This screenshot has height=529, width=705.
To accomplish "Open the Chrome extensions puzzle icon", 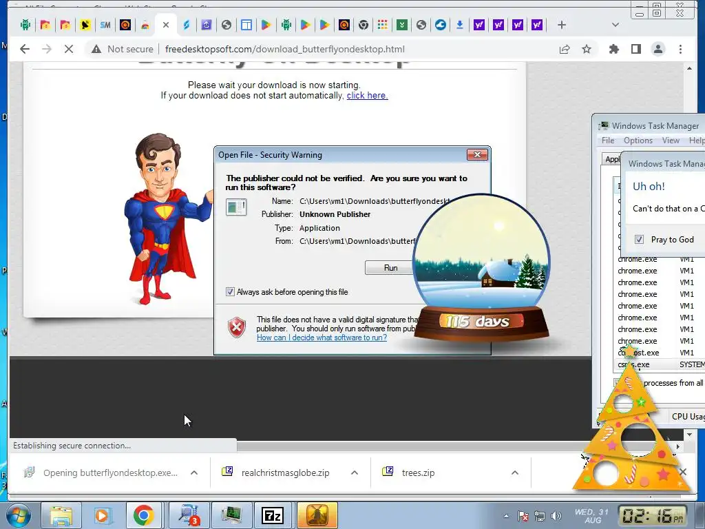I will coord(613,49).
